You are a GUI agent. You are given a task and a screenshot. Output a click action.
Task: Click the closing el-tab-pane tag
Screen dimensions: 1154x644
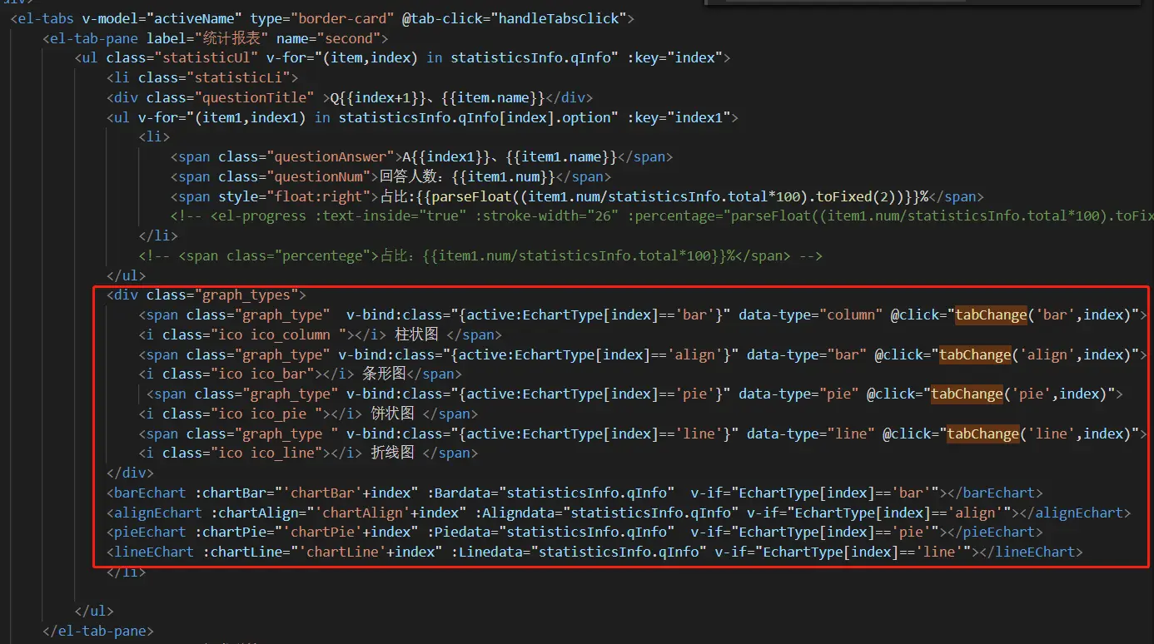tap(98, 632)
